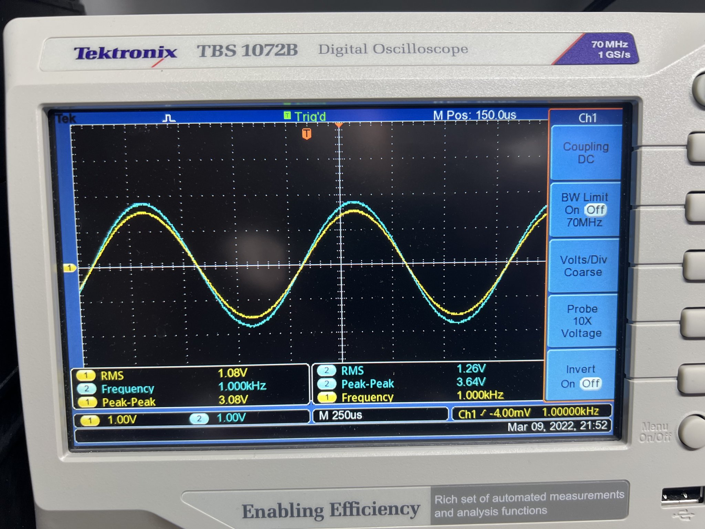
Task: Click the side bezel button next to Coupling
Action: coord(696,148)
